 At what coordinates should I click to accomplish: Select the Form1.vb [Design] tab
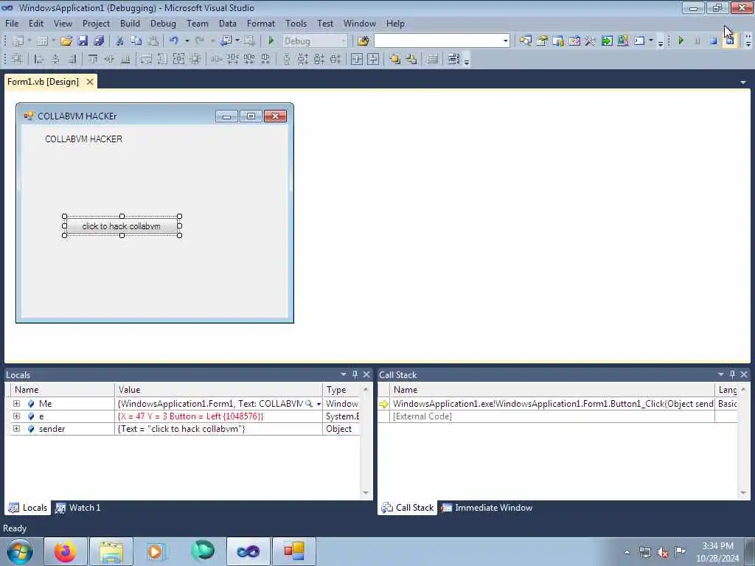pyautogui.click(x=43, y=82)
